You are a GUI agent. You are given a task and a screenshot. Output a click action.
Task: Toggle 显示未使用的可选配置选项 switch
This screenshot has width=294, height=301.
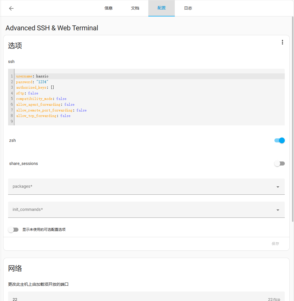click(13, 230)
